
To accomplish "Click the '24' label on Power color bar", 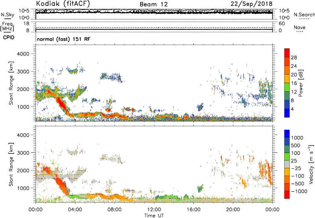I will (x=294, y=66).
